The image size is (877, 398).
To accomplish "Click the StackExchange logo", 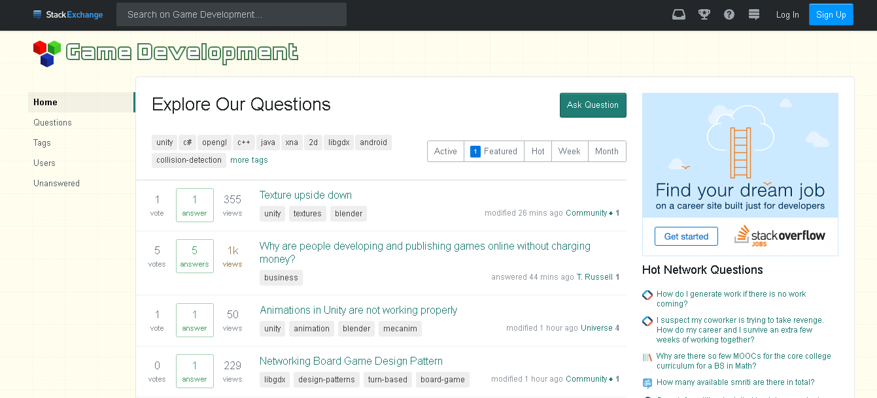I will point(68,14).
